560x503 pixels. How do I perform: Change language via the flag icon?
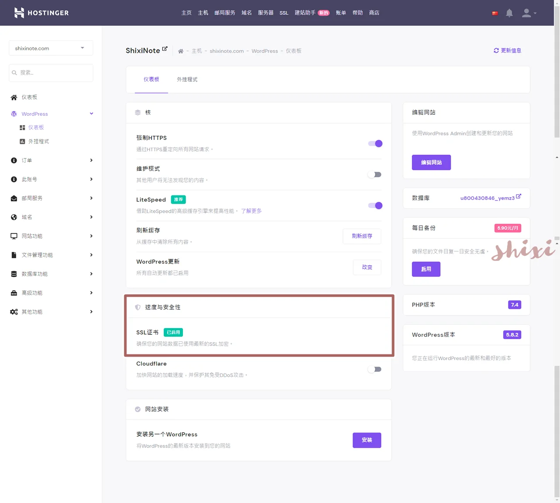tap(495, 13)
